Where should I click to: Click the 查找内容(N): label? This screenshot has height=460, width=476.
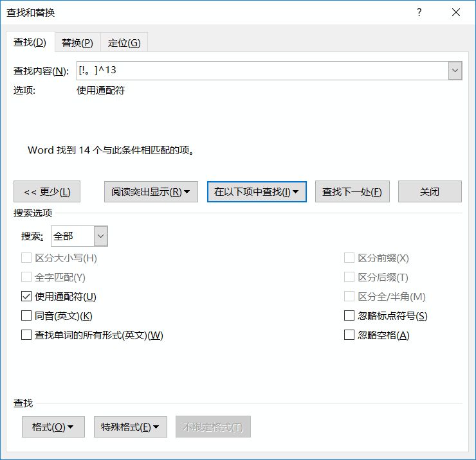pos(41,71)
